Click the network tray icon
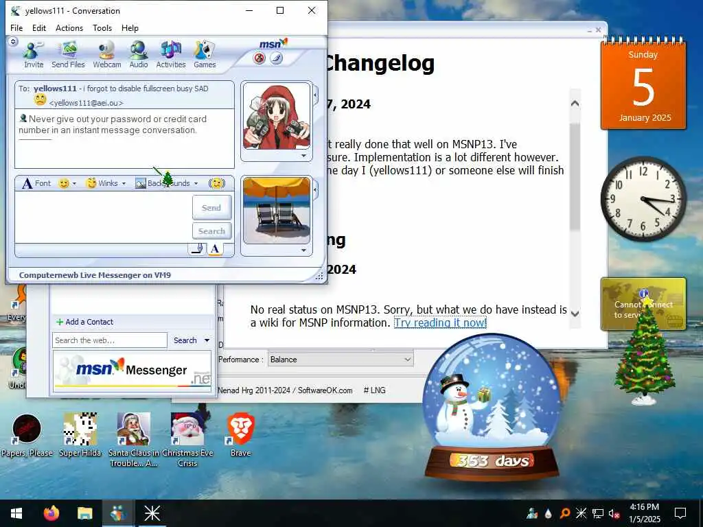Image resolution: width=703 pixels, height=527 pixels. tap(598, 513)
